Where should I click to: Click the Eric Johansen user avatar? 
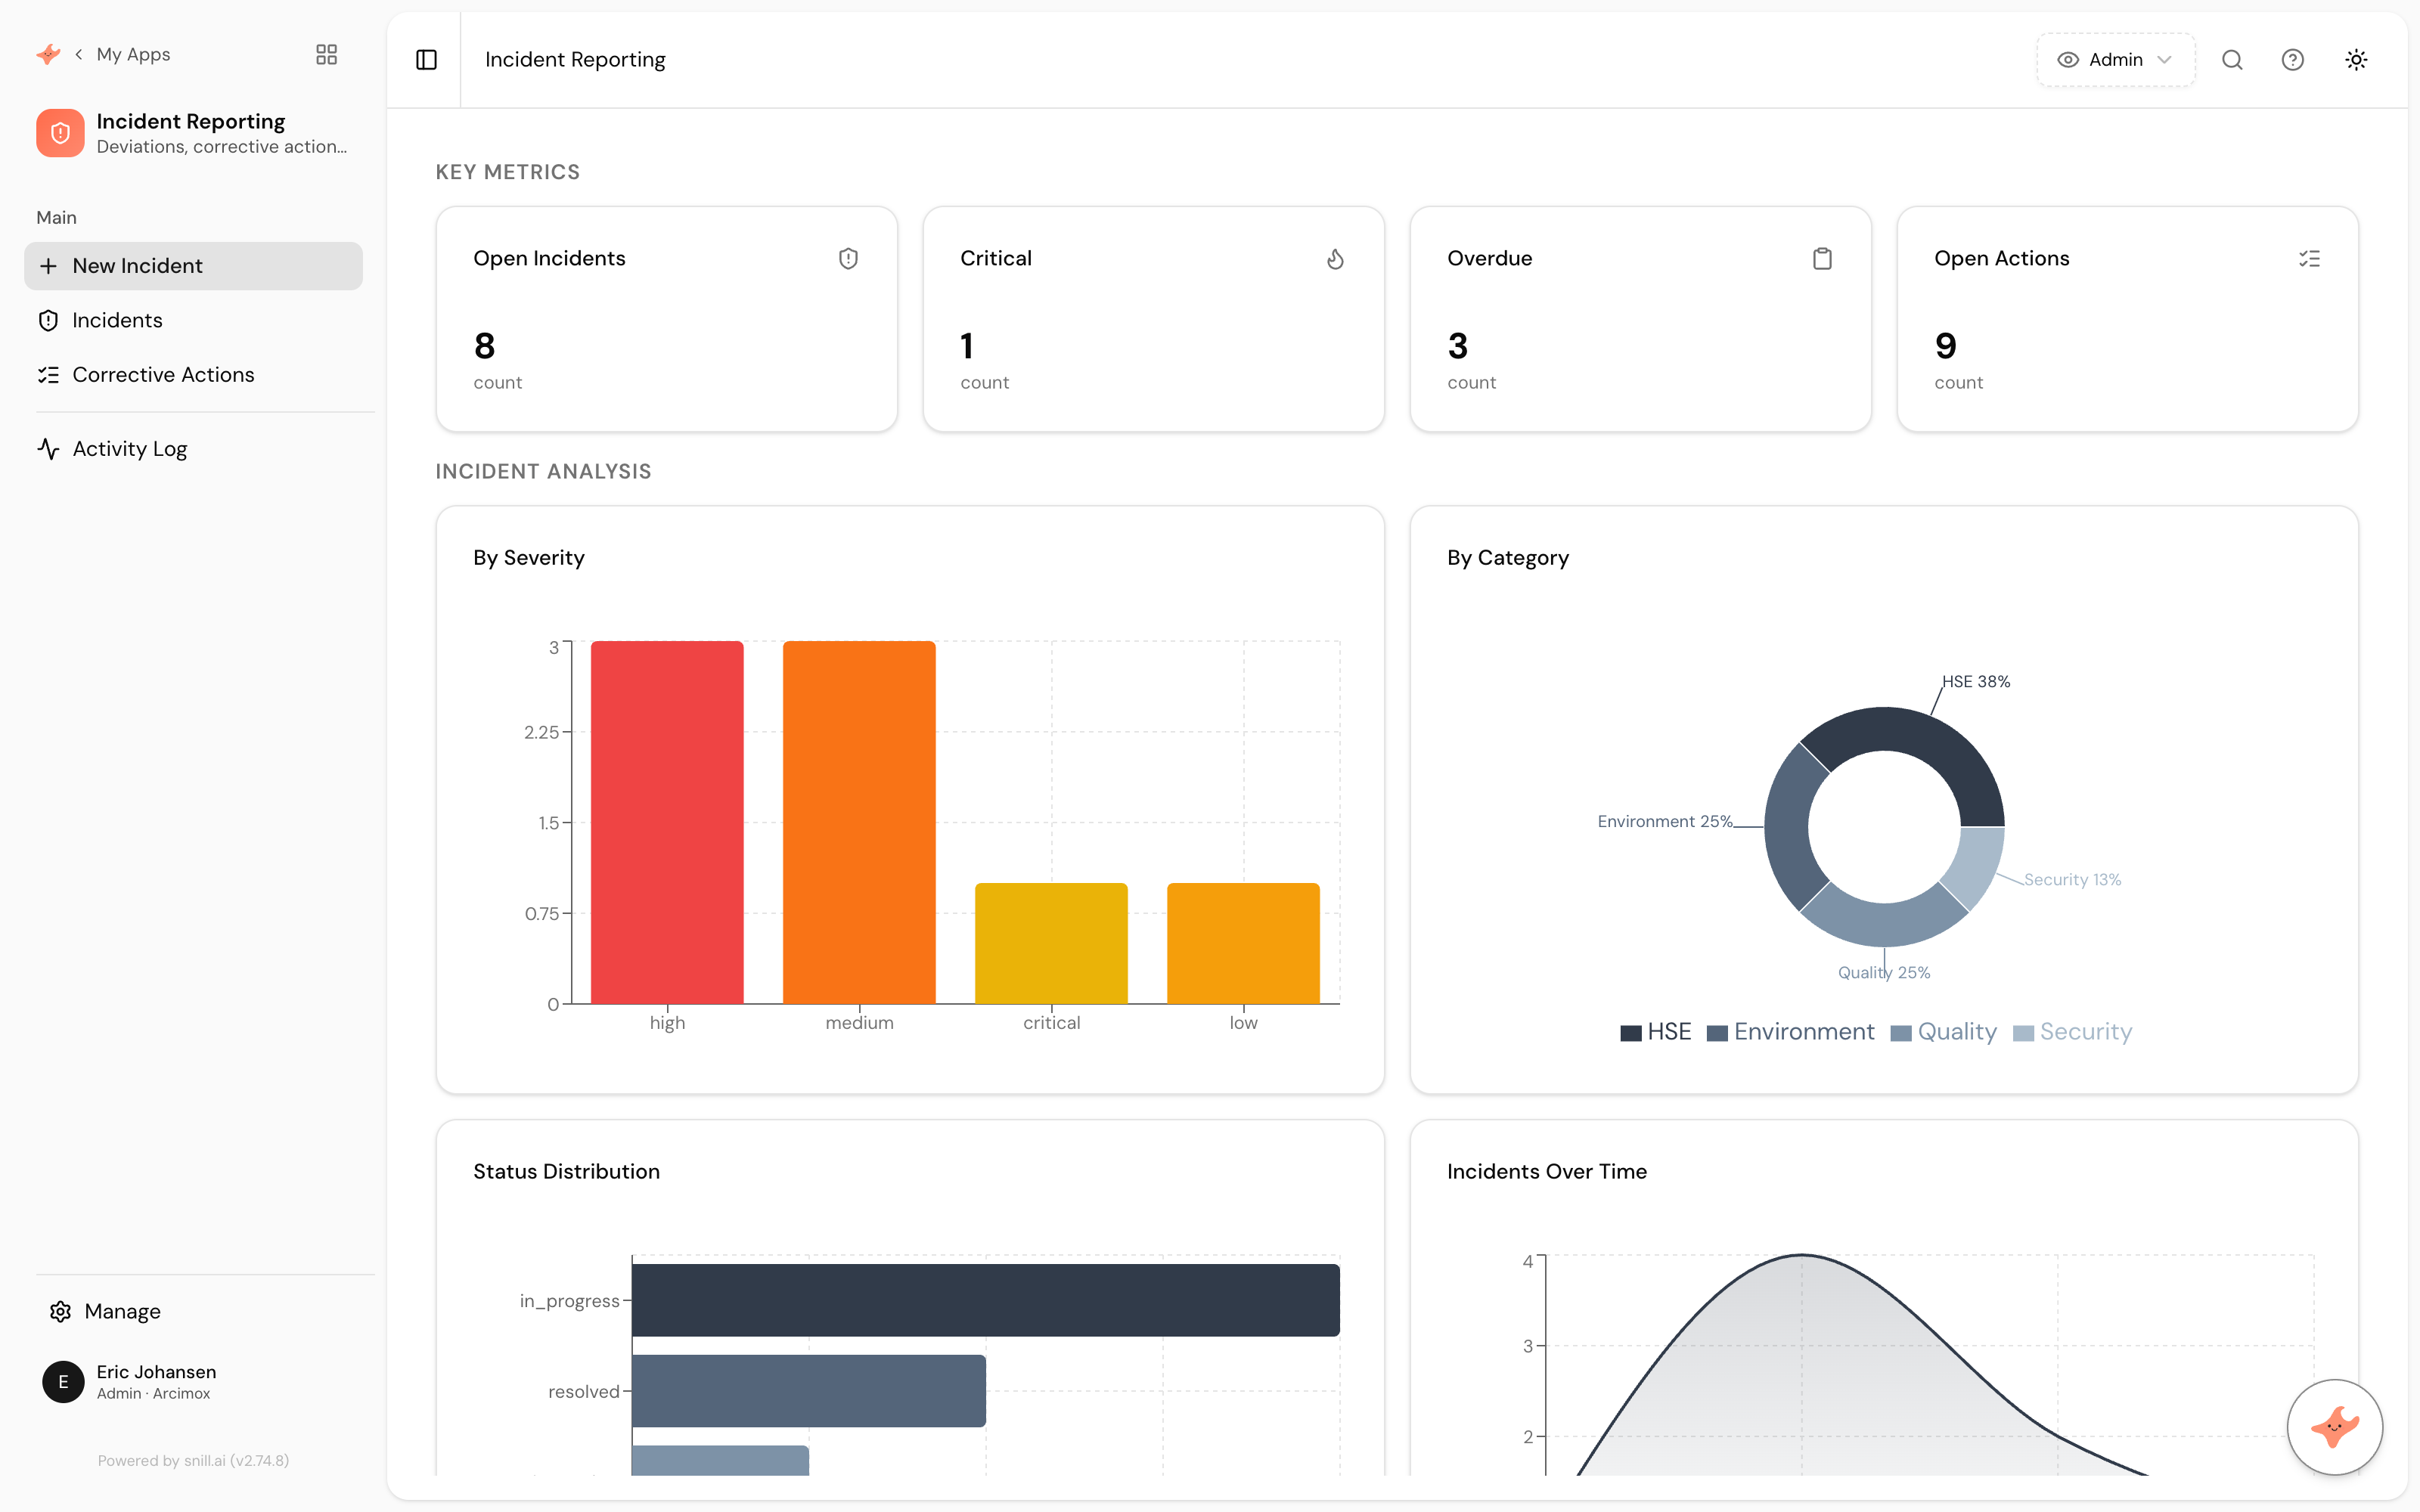tap(63, 1382)
